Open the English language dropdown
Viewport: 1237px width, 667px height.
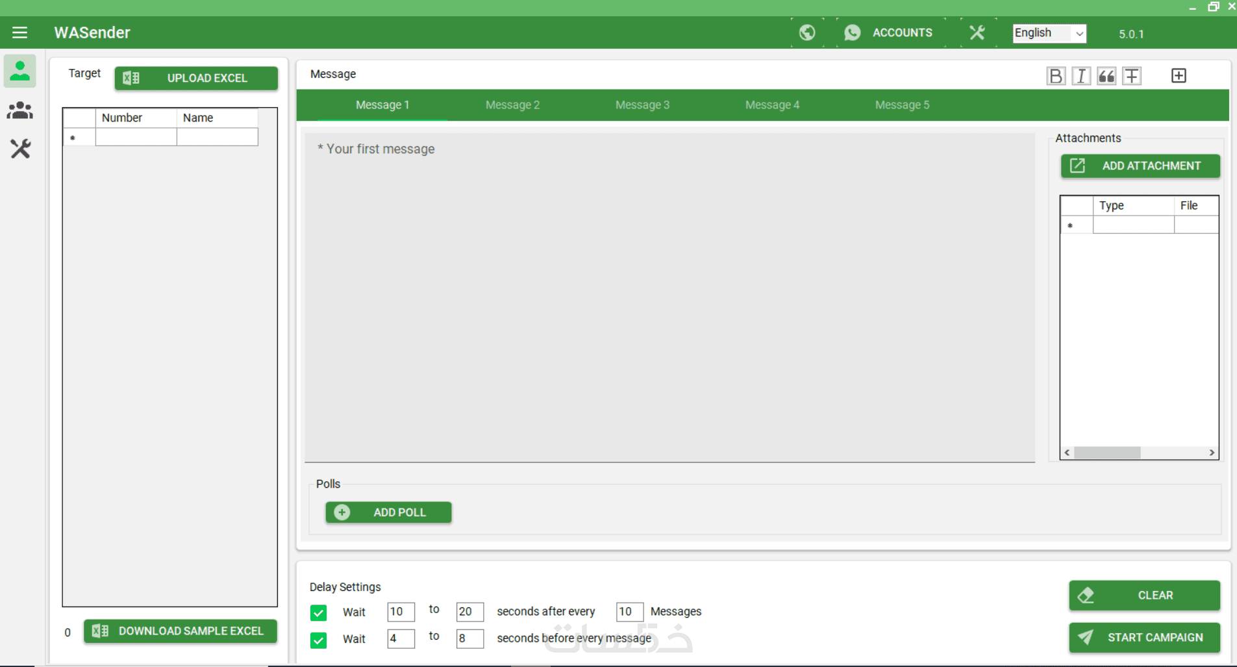coord(1049,33)
